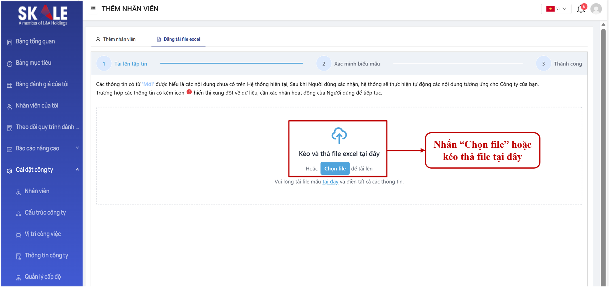Select Nhân viên under Cài đặt công ty
Viewport: 610px width, 288px height.
click(37, 191)
